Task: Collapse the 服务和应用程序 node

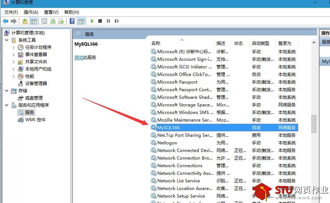Action: point(7,105)
